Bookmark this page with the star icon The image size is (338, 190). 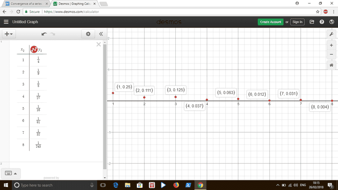(318, 11)
